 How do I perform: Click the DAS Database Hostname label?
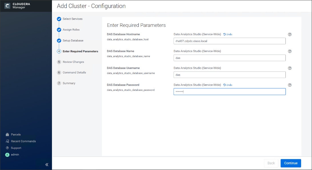click(123, 34)
